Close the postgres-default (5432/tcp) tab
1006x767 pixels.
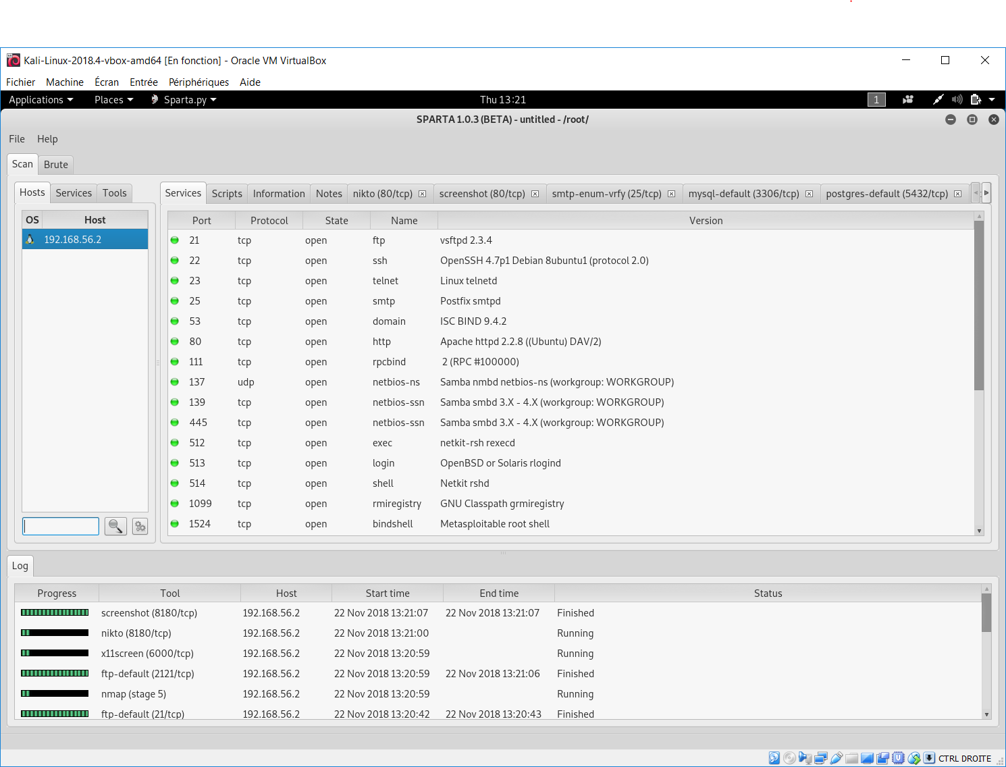pyautogui.click(x=957, y=194)
